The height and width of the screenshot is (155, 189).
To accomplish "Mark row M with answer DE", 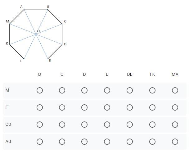I will 130,90.
